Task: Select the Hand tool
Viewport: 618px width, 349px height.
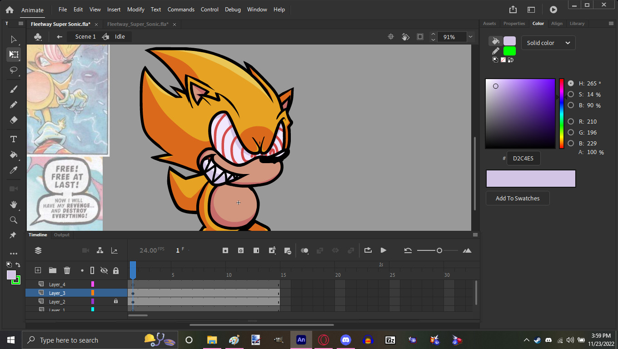Action: coord(14,204)
